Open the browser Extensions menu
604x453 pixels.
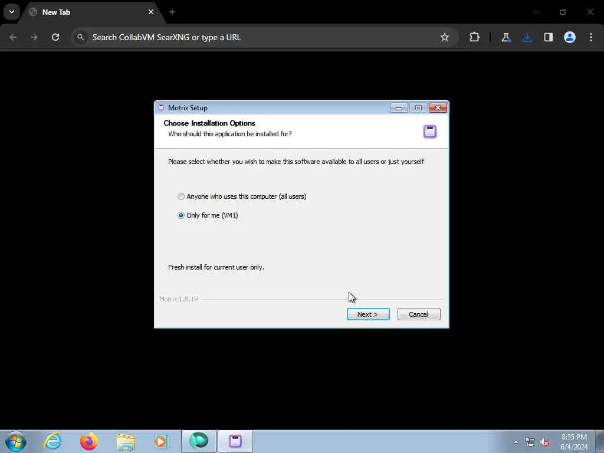(475, 37)
